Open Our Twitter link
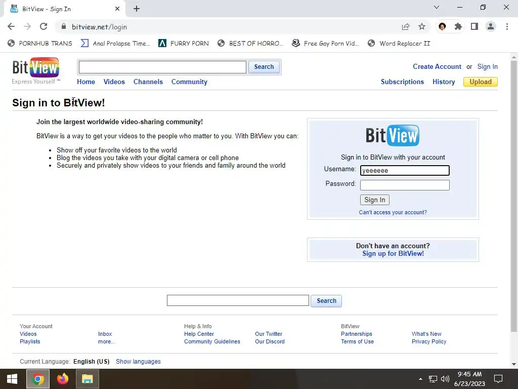The height and width of the screenshot is (389, 518). [269, 334]
